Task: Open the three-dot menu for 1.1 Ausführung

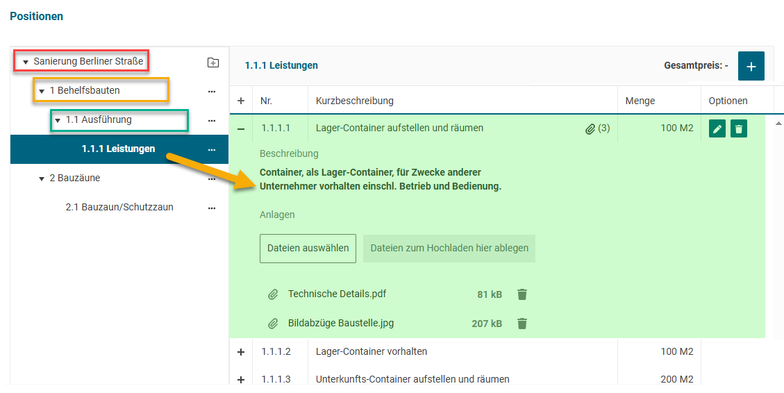Action: click(x=212, y=120)
